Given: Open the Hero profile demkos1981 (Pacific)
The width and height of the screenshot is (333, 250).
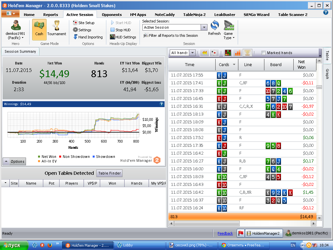Looking at the screenshot, I should click(15, 30).
